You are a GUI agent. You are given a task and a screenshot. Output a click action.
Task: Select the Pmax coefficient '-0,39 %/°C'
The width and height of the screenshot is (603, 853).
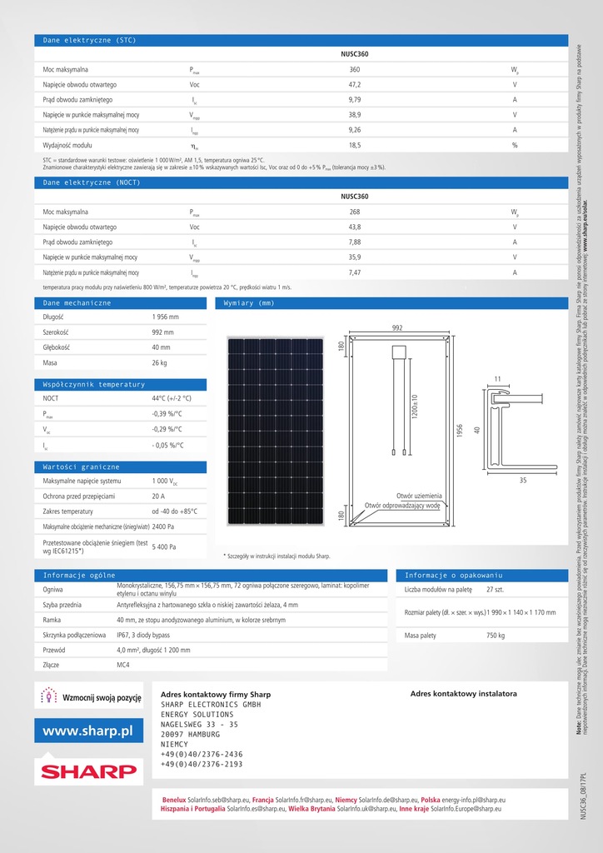click(167, 414)
